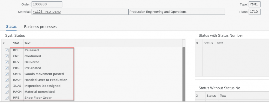Screen dimensions: 269x103
Task: Toggle the CNF Confirmed checkbox
Action: click(x=7, y=56)
